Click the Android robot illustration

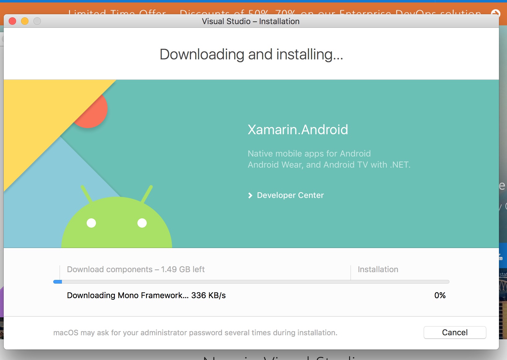pyautogui.click(x=116, y=216)
